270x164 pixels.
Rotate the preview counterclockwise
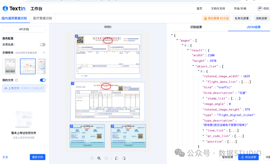click(116, 158)
